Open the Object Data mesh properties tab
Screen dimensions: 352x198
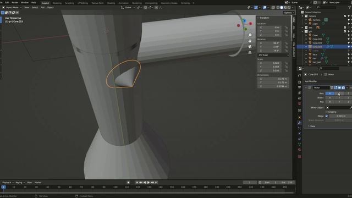click(x=299, y=144)
